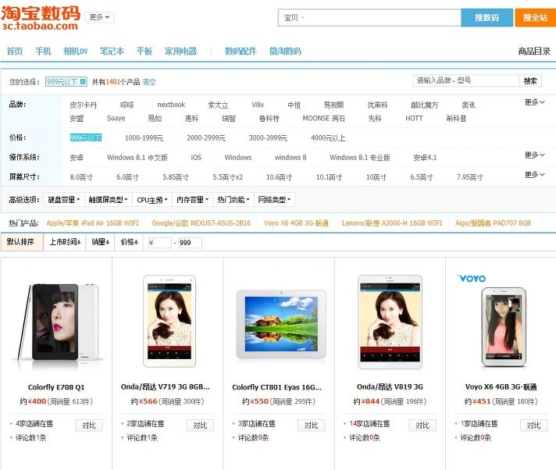Screen dimensions: 556x470
Task: Open the 网络类型 dropdown
Action: (x=274, y=200)
